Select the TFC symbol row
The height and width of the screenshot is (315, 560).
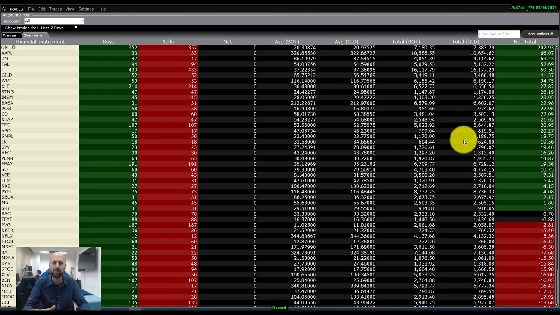(5, 125)
